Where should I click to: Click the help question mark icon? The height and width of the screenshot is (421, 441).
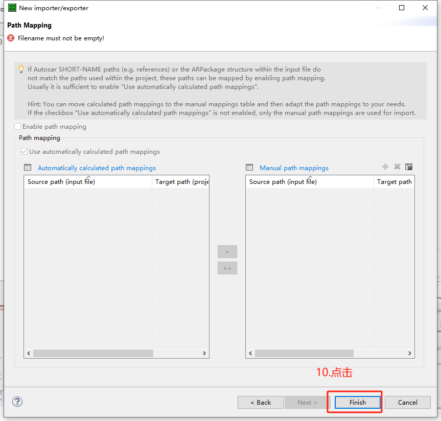(17, 402)
